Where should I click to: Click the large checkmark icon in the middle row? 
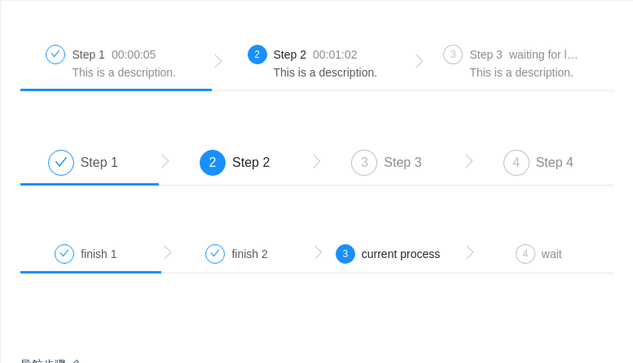click(x=61, y=163)
